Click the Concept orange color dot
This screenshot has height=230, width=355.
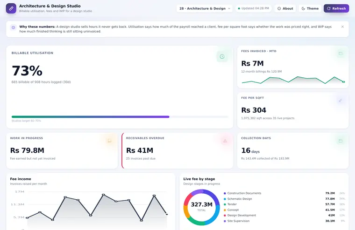[x=225, y=210]
